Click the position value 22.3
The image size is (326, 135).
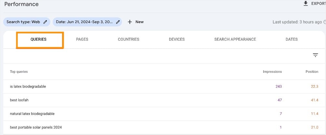tap(315, 86)
